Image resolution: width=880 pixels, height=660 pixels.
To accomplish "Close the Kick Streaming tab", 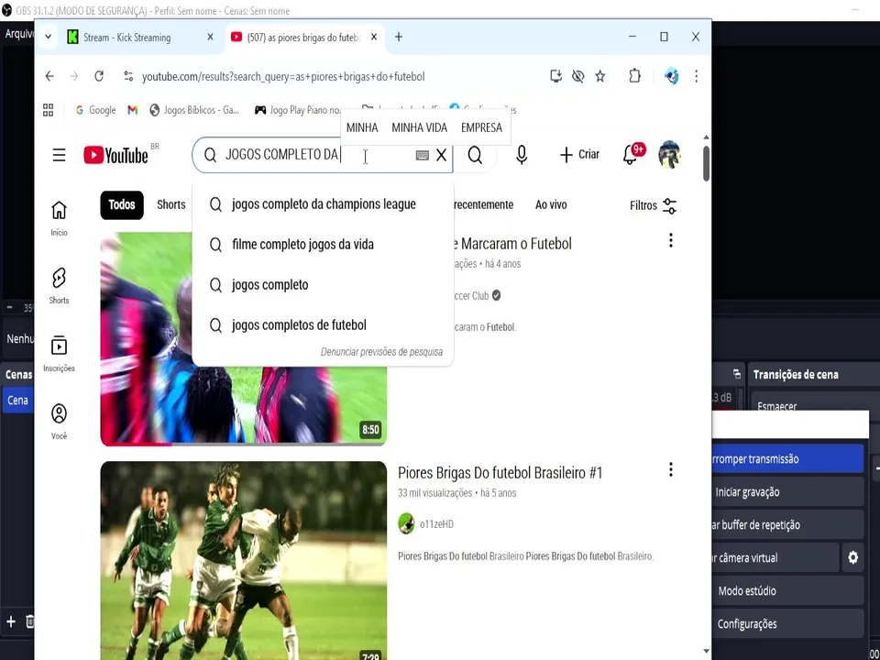I will tap(211, 37).
